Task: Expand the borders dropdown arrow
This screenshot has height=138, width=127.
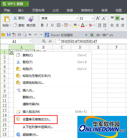Action: pyautogui.click(x=62, y=25)
